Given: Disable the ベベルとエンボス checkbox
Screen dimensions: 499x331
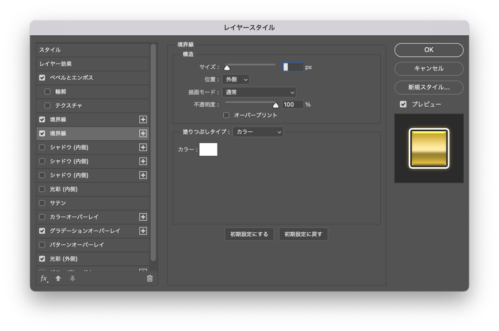Looking at the screenshot, I should coord(42,78).
